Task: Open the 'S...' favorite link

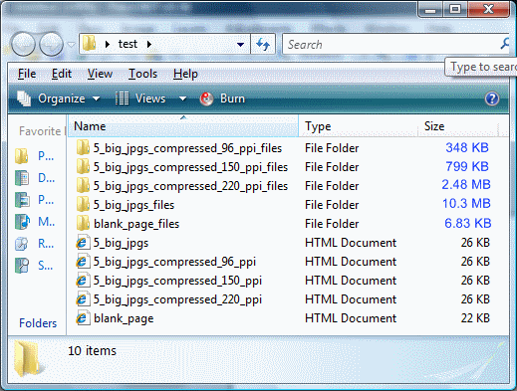Action: pos(46,266)
